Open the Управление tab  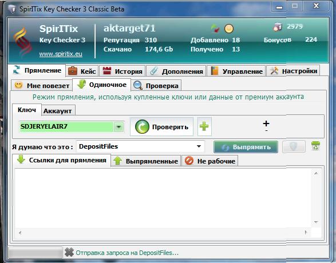pyautogui.click(x=236, y=71)
